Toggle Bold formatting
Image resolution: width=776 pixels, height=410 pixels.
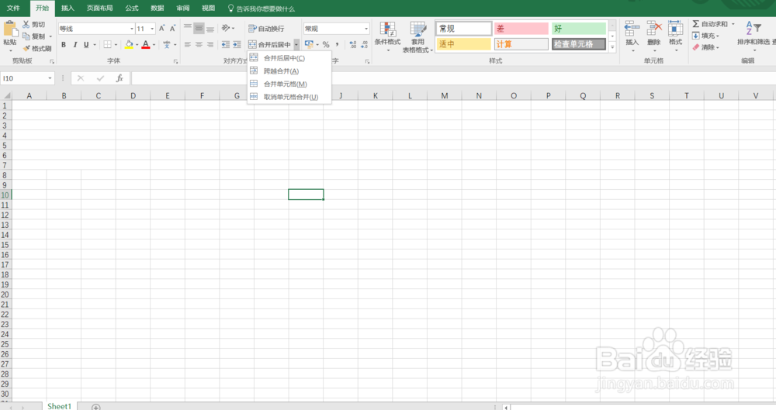tap(64, 44)
